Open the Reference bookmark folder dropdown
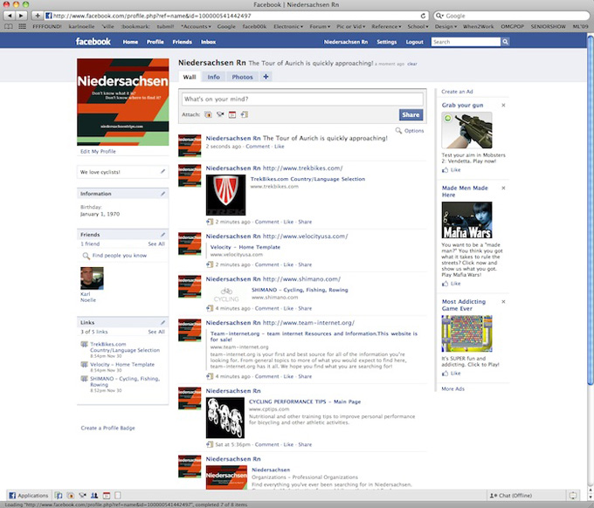 (386, 26)
